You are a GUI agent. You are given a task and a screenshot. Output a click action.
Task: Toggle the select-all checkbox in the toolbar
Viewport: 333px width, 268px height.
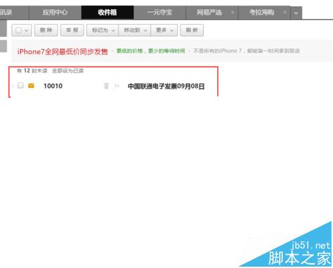tap(19, 30)
